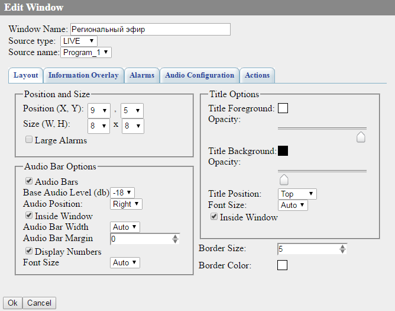Open the Size width dropdown
395x311 pixels.
click(99, 126)
